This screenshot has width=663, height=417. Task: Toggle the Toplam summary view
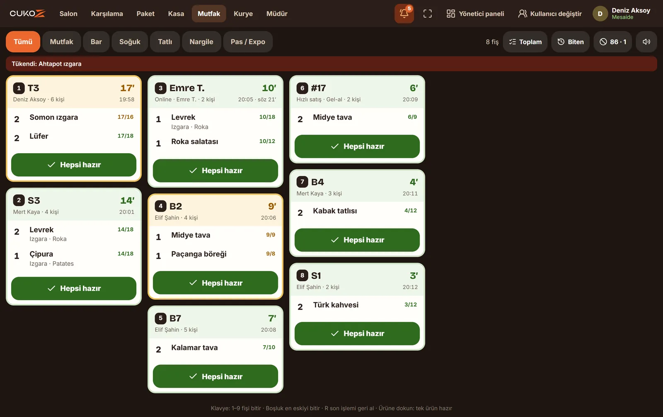coord(525,42)
